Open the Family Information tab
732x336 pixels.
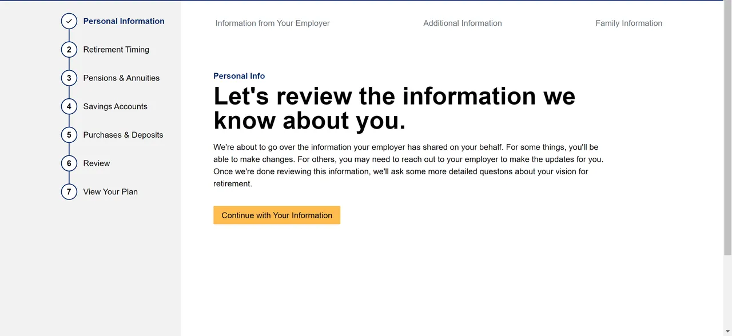pyautogui.click(x=628, y=23)
